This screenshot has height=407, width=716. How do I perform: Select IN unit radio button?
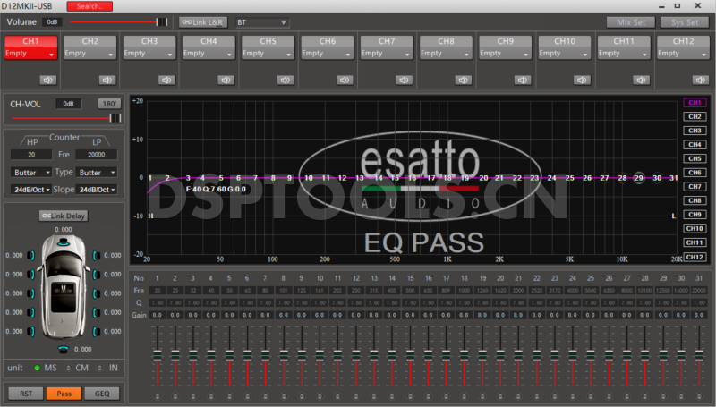99,368
